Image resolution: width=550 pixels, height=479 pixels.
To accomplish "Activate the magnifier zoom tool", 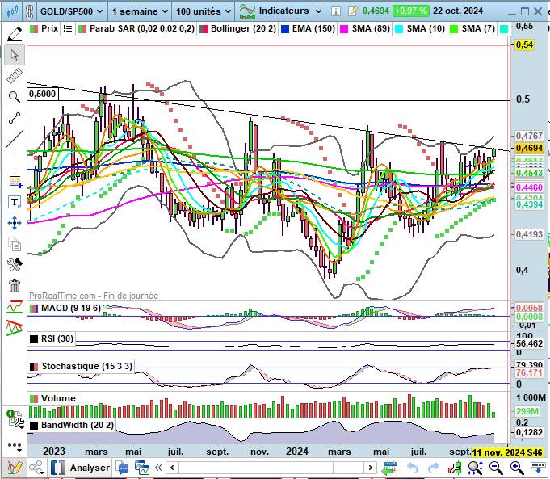I will pyautogui.click(x=14, y=97).
